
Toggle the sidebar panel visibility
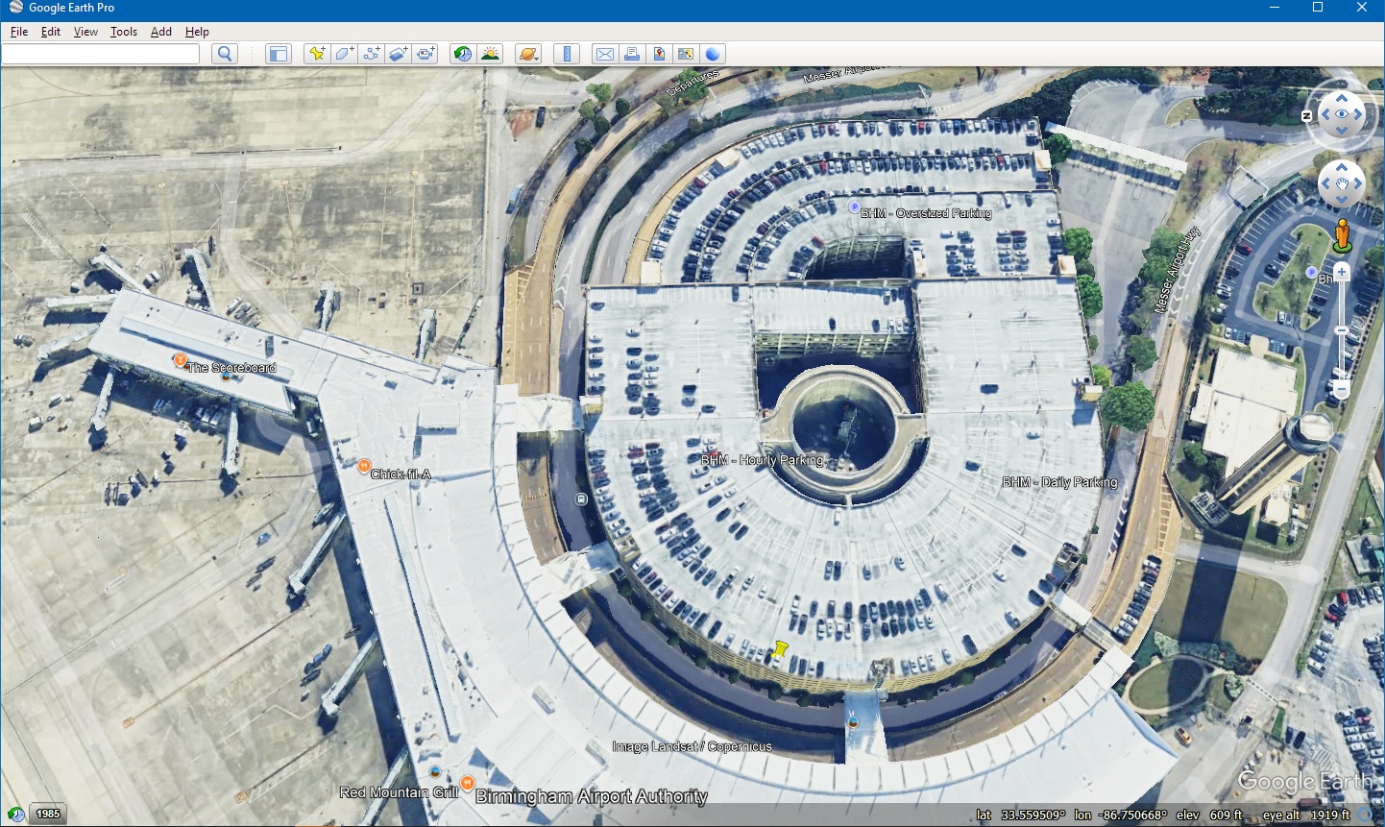[279, 54]
